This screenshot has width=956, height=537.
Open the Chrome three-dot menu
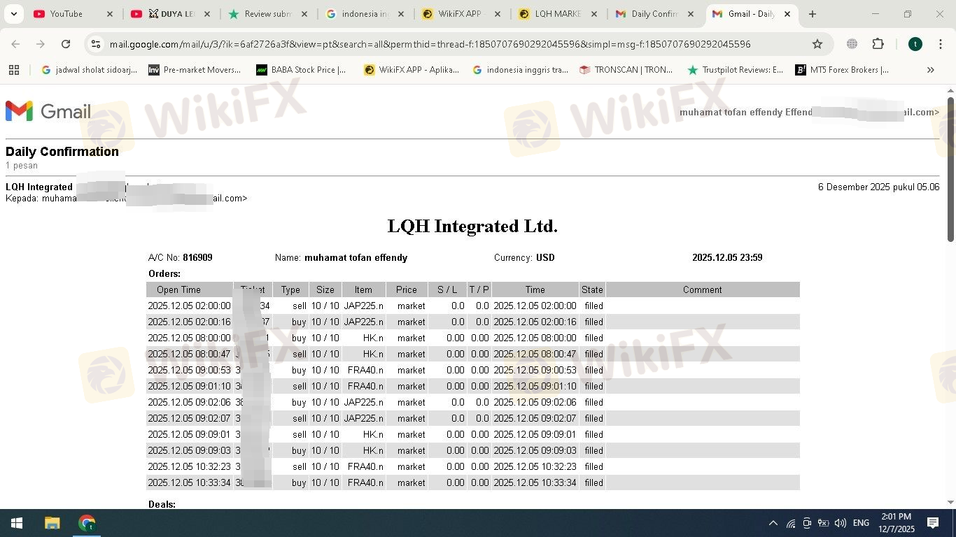click(x=939, y=44)
